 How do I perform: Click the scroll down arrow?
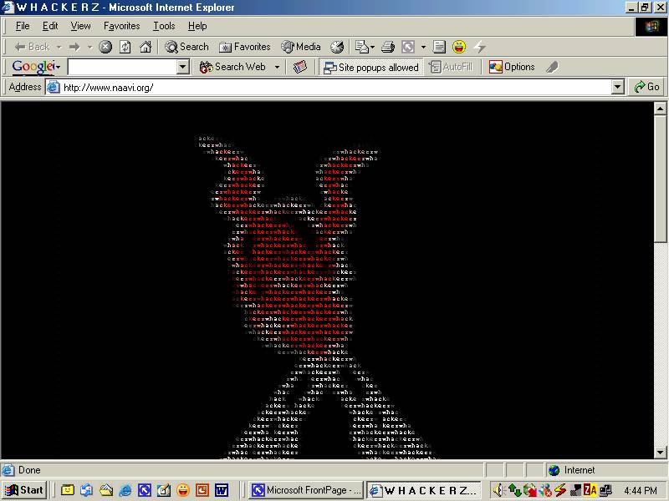coord(661,453)
